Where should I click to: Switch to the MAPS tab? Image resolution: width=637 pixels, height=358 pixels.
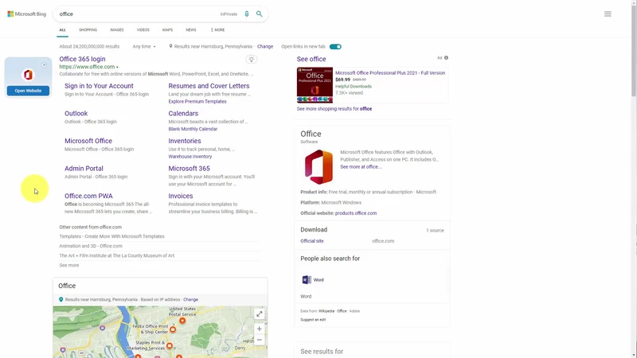(167, 30)
